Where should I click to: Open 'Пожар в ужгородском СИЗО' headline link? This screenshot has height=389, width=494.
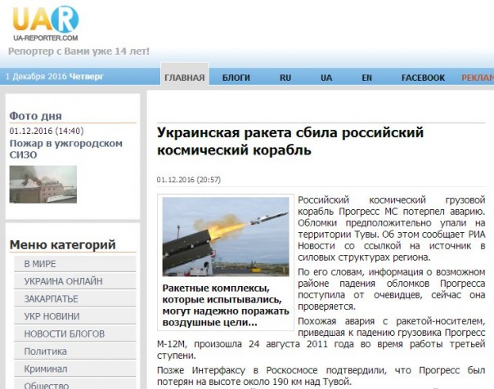point(65,150)
